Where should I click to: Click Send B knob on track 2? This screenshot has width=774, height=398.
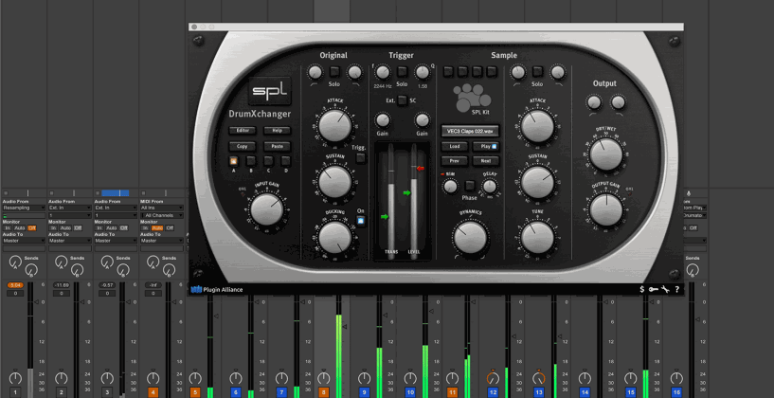pos(77,270)
